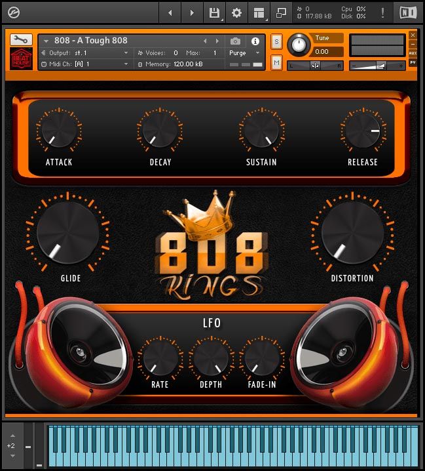Shift keyboard octave up with the arrow above +2

(11, 434)
